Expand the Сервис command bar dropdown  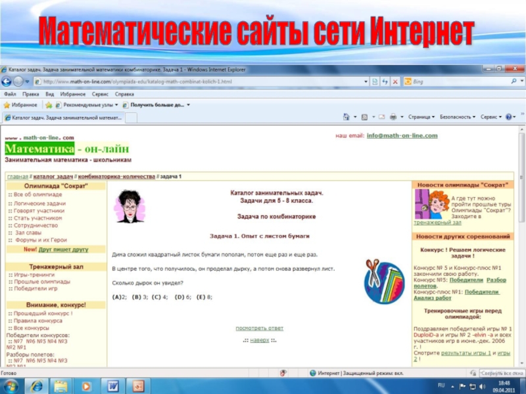pyautogui.click(x=490, y=117)
